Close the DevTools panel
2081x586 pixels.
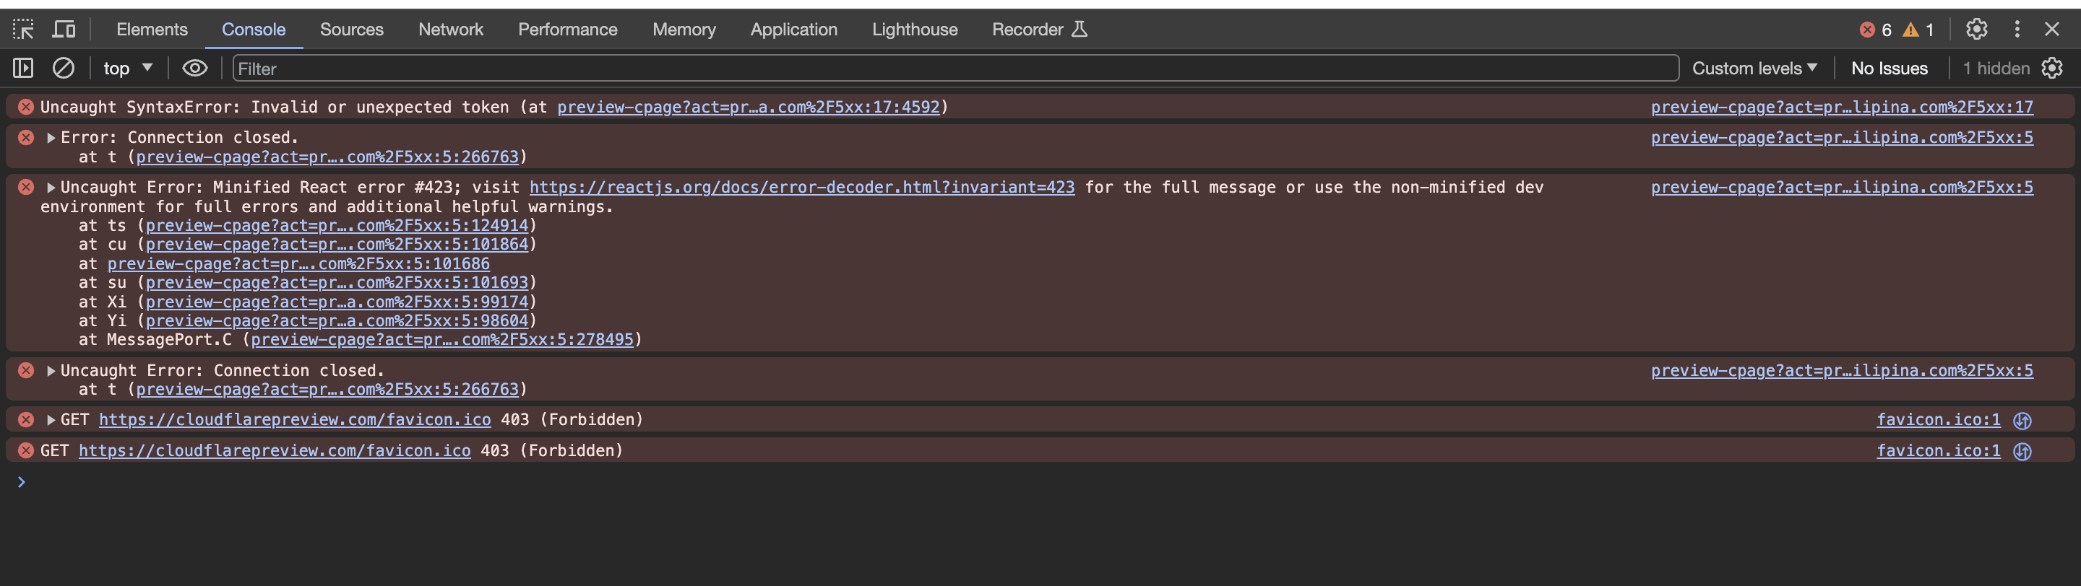click(x=2051, y=30)
